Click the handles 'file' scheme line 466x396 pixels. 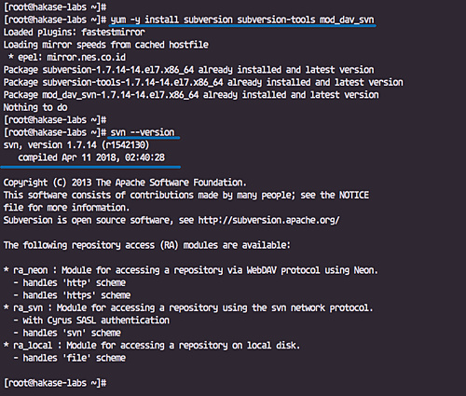point(70,358)
